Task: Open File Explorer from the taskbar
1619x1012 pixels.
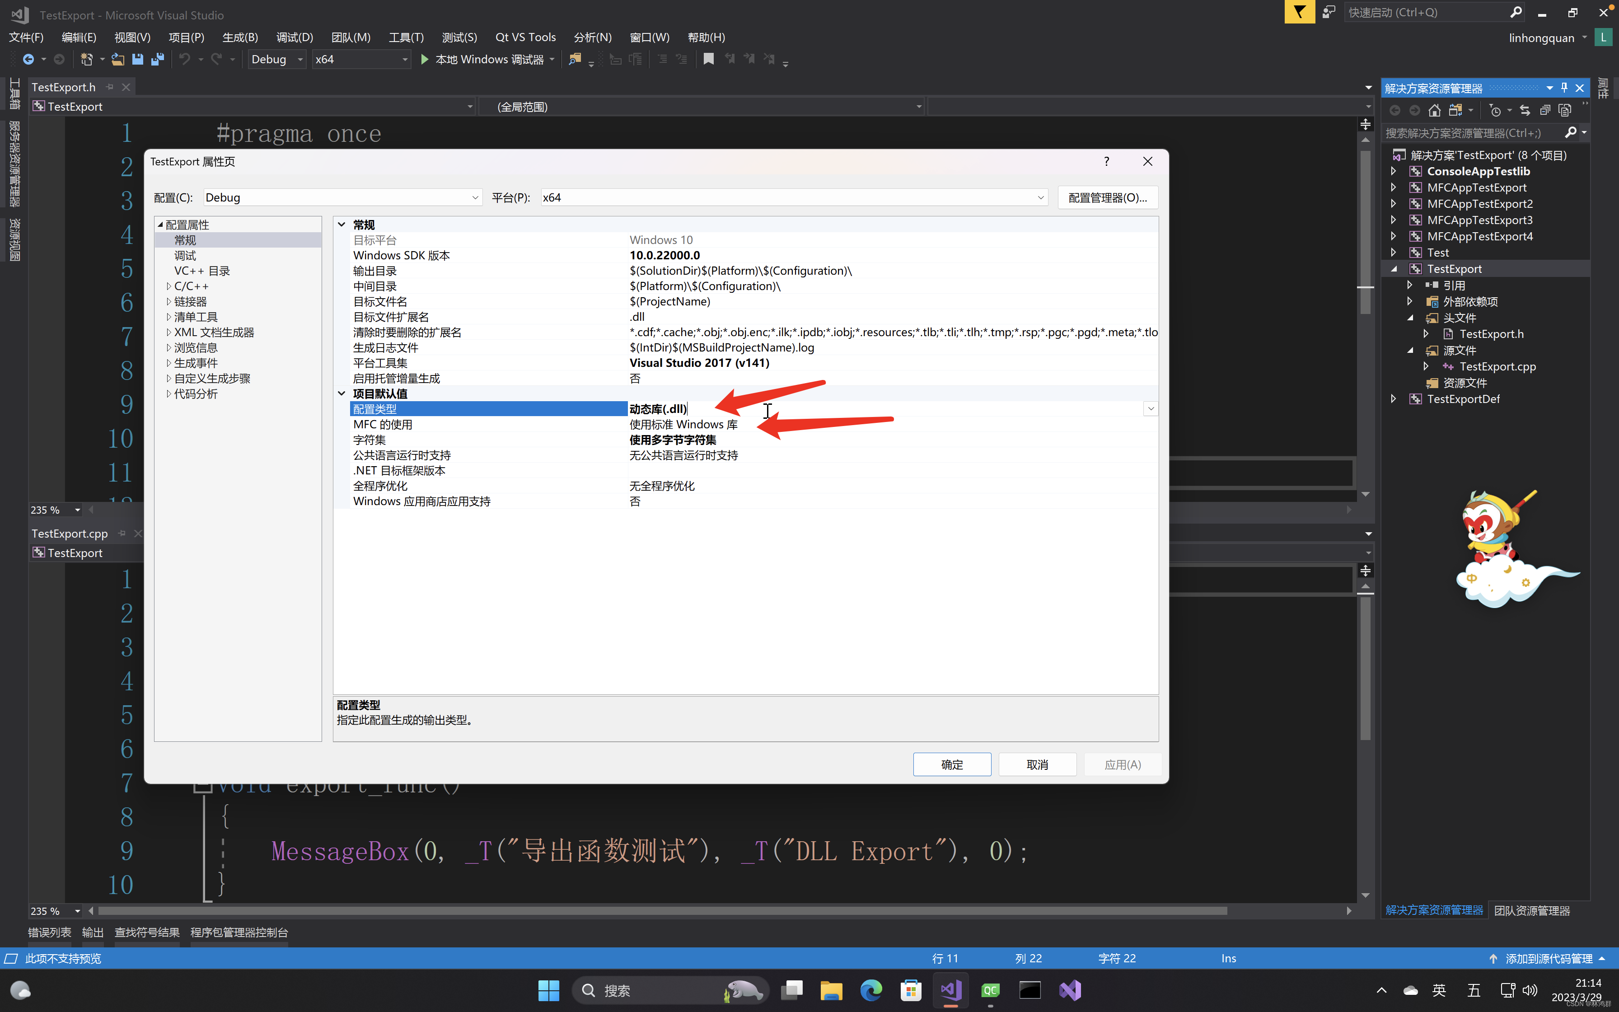Action: [831, 990]
